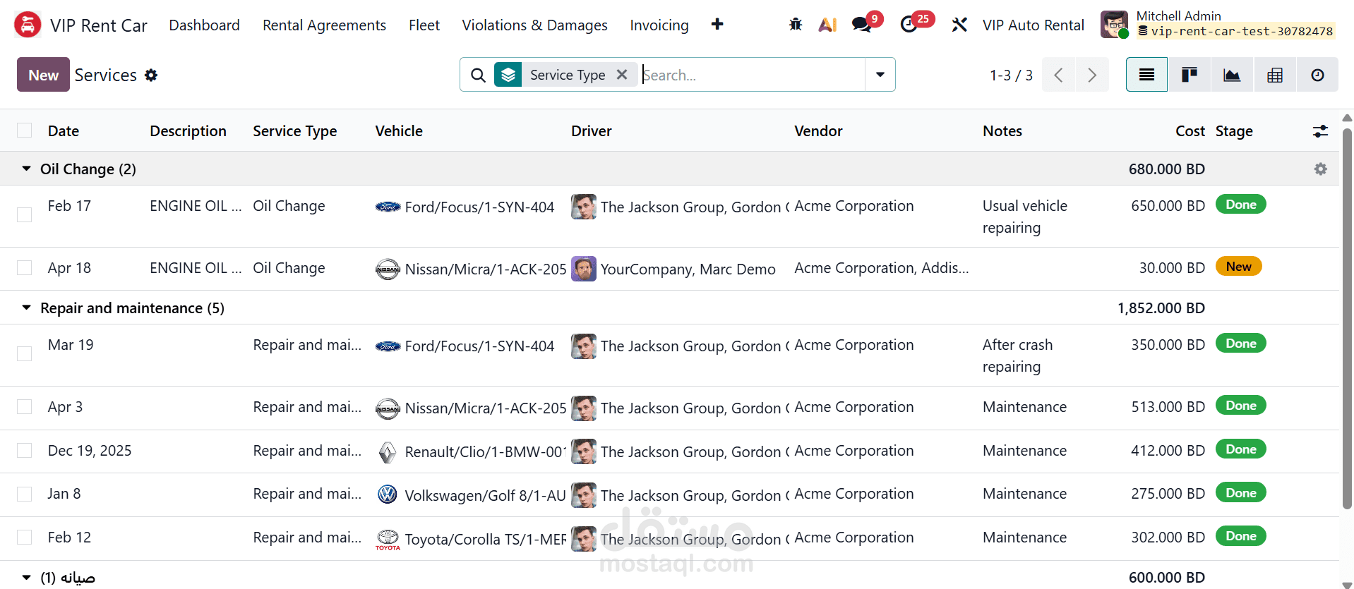The height and width of the screenshot is (589, 1354).
Task: Remove the Service Type filter
Action: click(622, 75)
